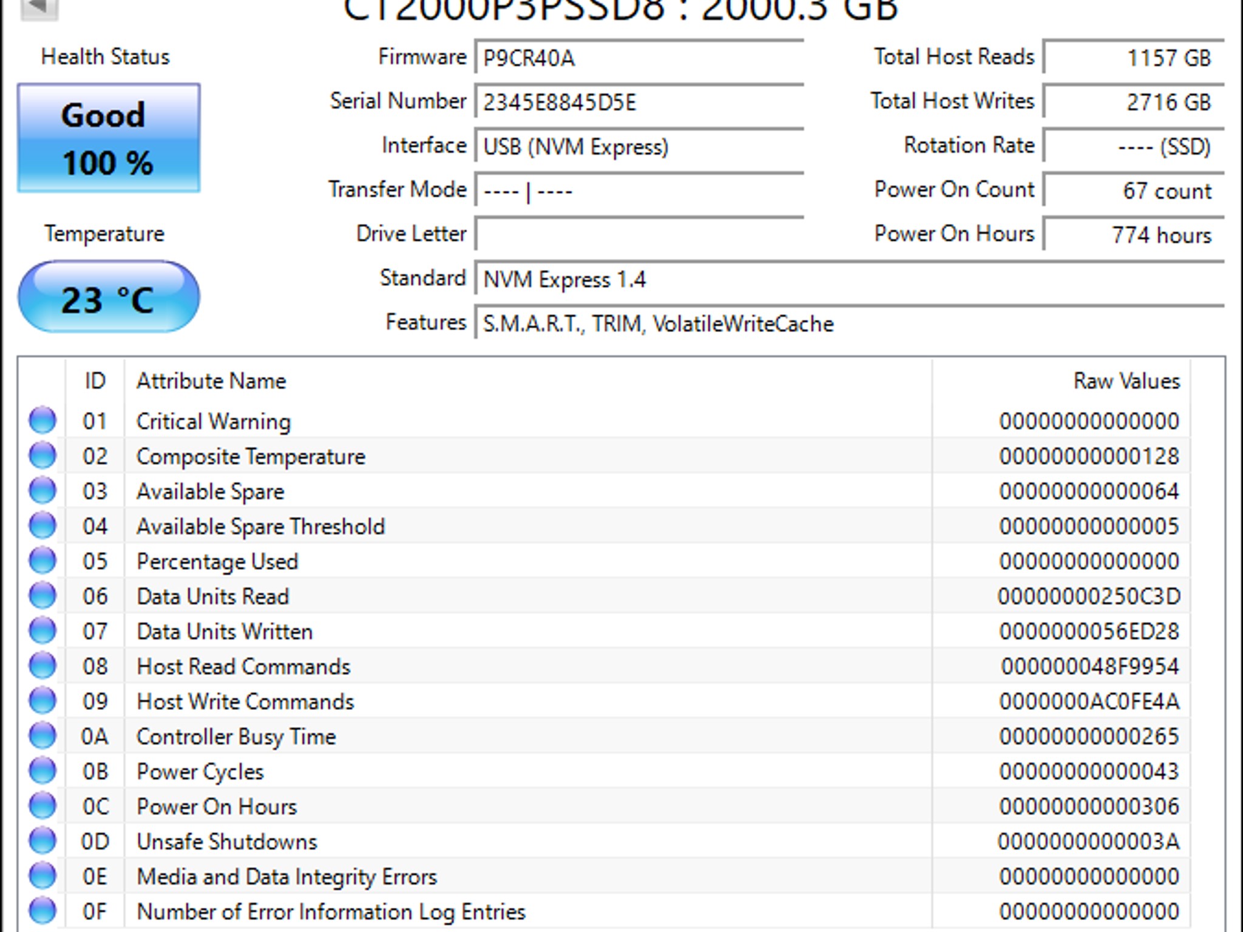1243x932 pixels.
Task: Click the Standard field NVM Express 1.4
Action: click(x=850, y=279)
